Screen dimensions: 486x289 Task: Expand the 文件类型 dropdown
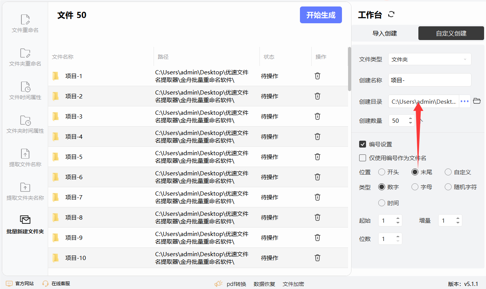click(x=430, y=59)
